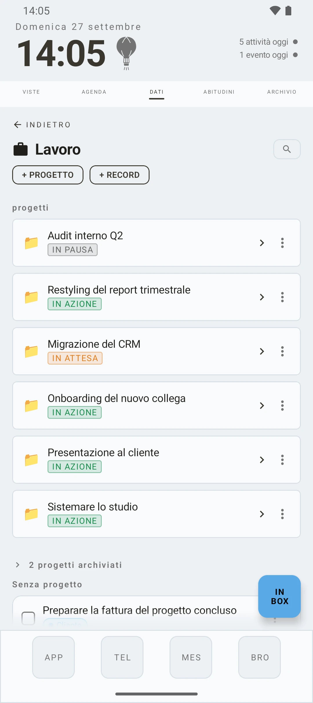Image resolution: width=313 pixels, height=703 pixels.
Task: Open 1 evento oggi summary
Action: tap(268, 55)
